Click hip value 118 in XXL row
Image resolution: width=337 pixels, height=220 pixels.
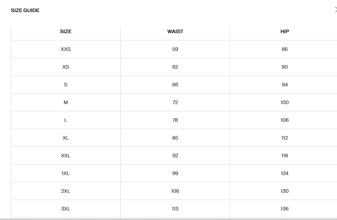coord(285,156)
